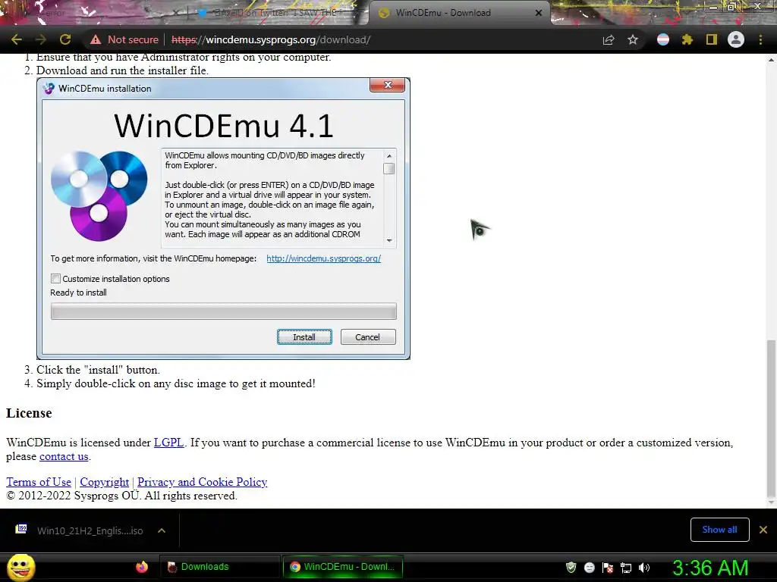Click the page scrollbar up arrow
The height and width of the screenshot is (582, 777).
pyautogui.click(x=771, y=60)
